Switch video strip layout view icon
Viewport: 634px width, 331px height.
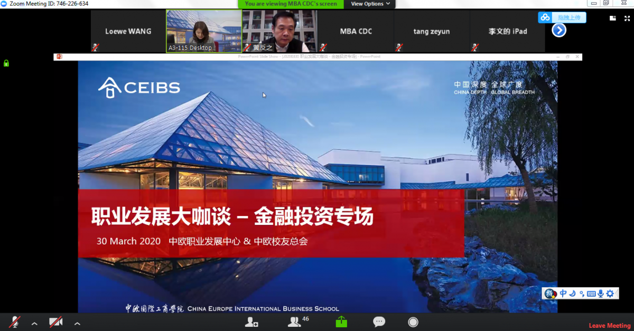(612, 18)
